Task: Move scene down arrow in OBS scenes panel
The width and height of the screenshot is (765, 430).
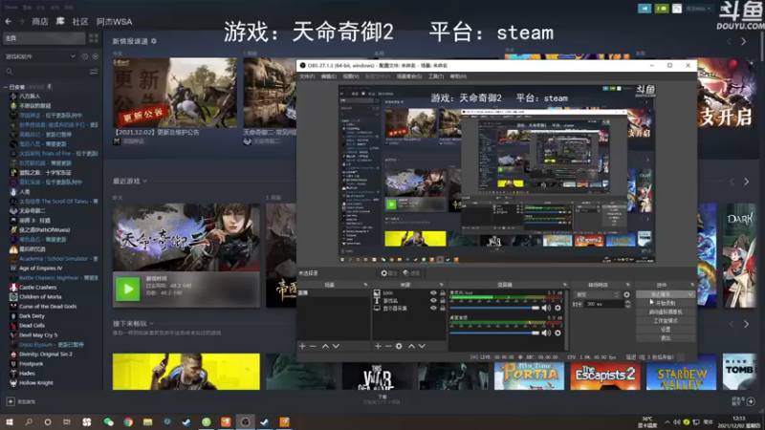Action: point(336,346)
